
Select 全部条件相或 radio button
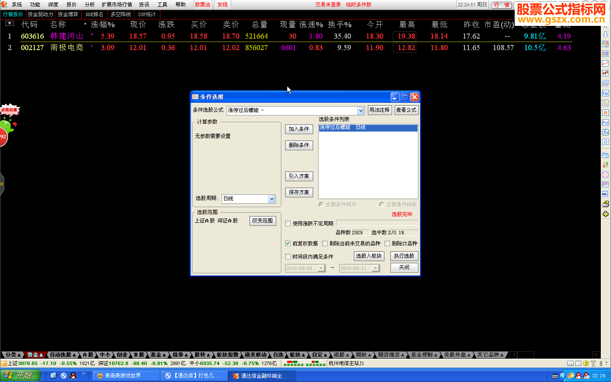pyautogui.click(x=382, y=205)
